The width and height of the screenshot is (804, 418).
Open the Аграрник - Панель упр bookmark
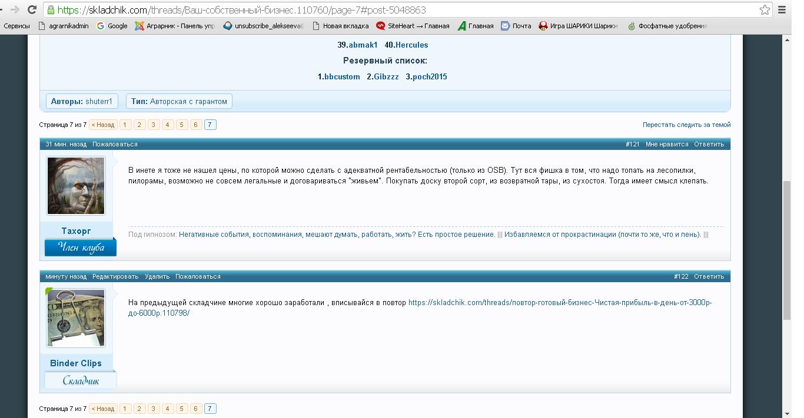point(175,26)
